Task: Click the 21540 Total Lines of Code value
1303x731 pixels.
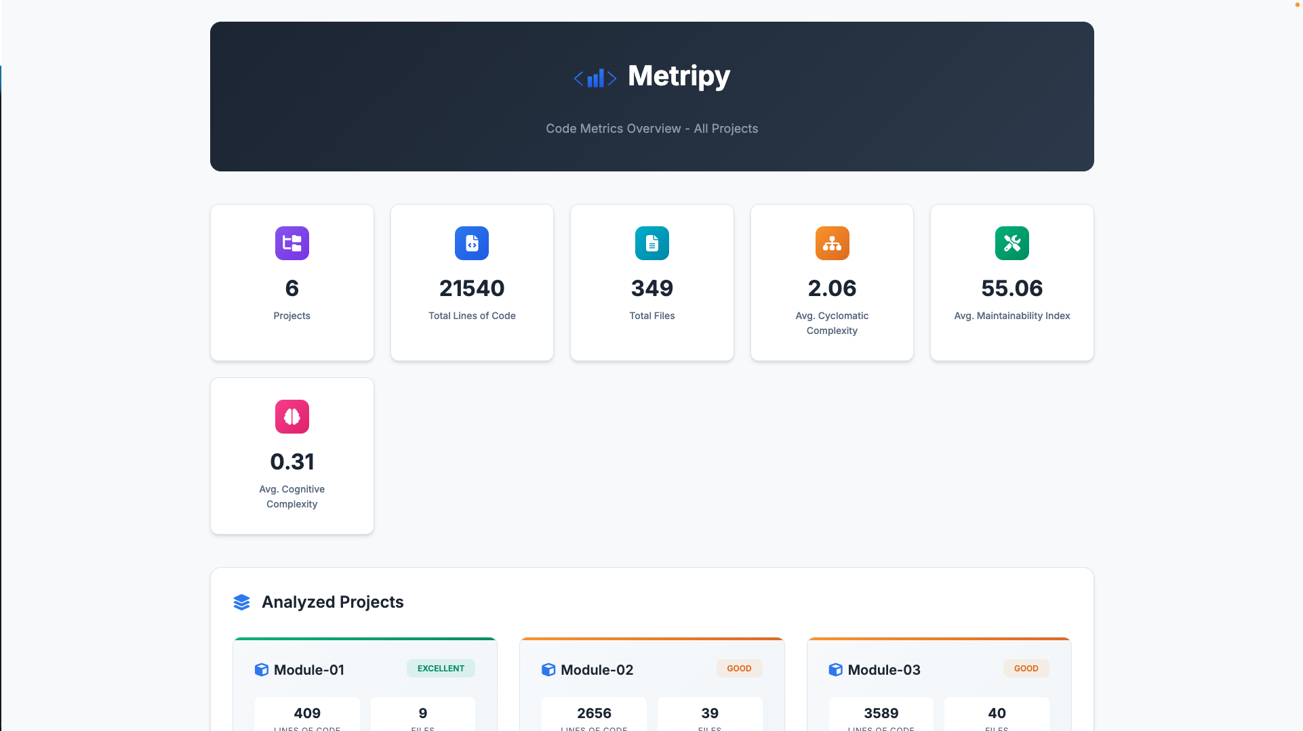Action: coord(471,288)
